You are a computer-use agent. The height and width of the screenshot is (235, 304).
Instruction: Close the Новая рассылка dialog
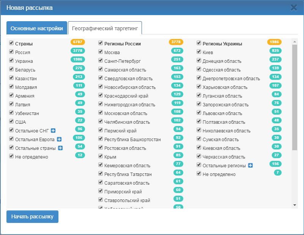294,7
